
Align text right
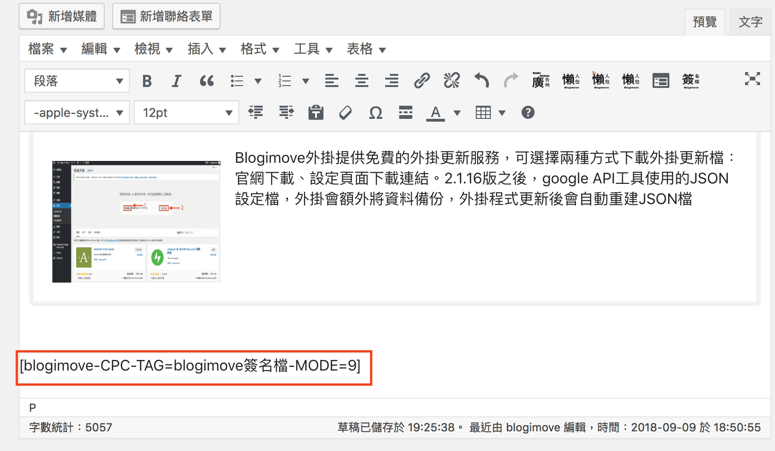pos(392,81)
